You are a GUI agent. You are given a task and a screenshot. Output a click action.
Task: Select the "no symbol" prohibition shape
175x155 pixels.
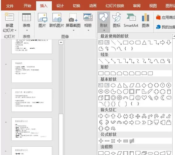[119, 98]
